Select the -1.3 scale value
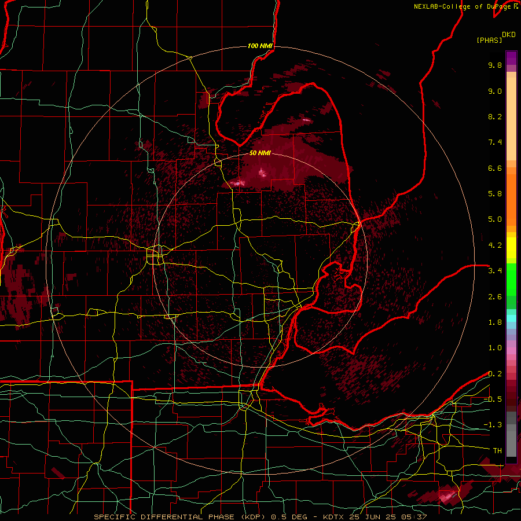Image resolution: width=521 pixels, height=521 pixels. tap(493, 425)
